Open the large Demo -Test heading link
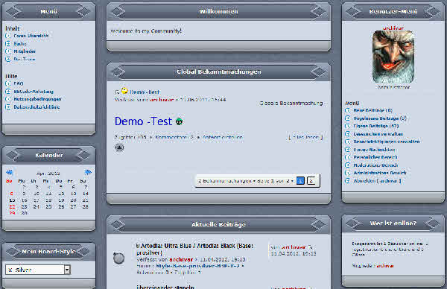Viewport: 447px width, 289px height. [143, 121]
